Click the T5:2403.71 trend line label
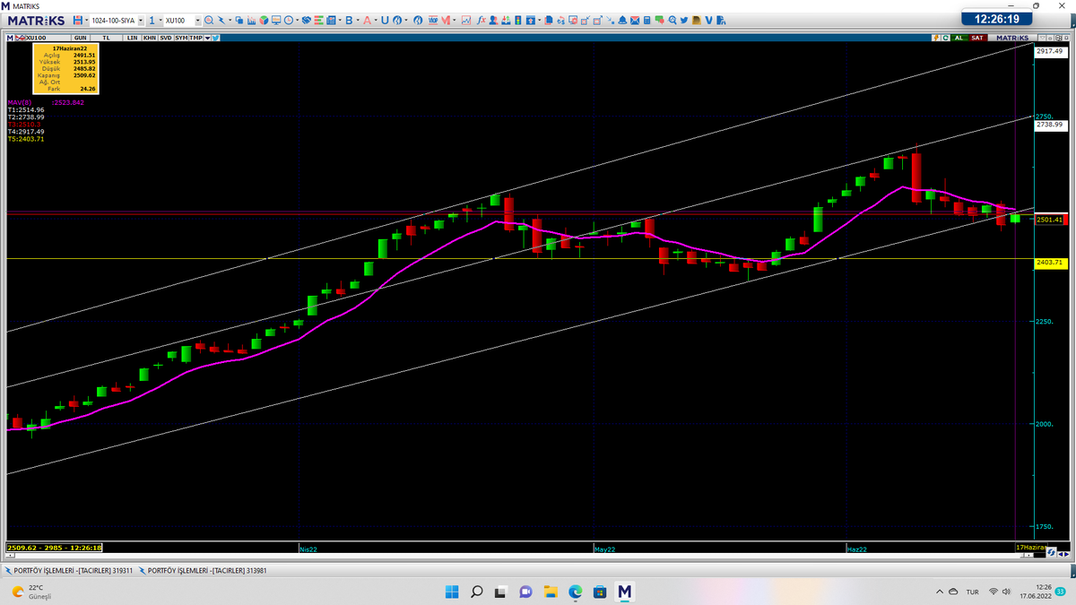The width and height of the screenshot is (1076, 605). 26,139
